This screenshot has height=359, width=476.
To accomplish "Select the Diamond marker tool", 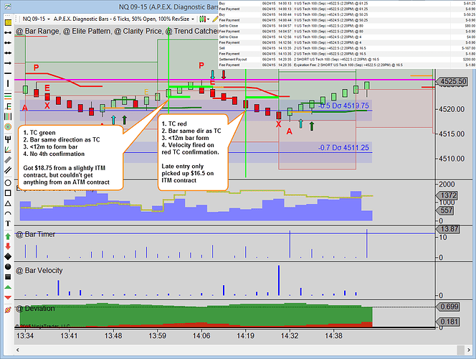I will tap(8, 256).
